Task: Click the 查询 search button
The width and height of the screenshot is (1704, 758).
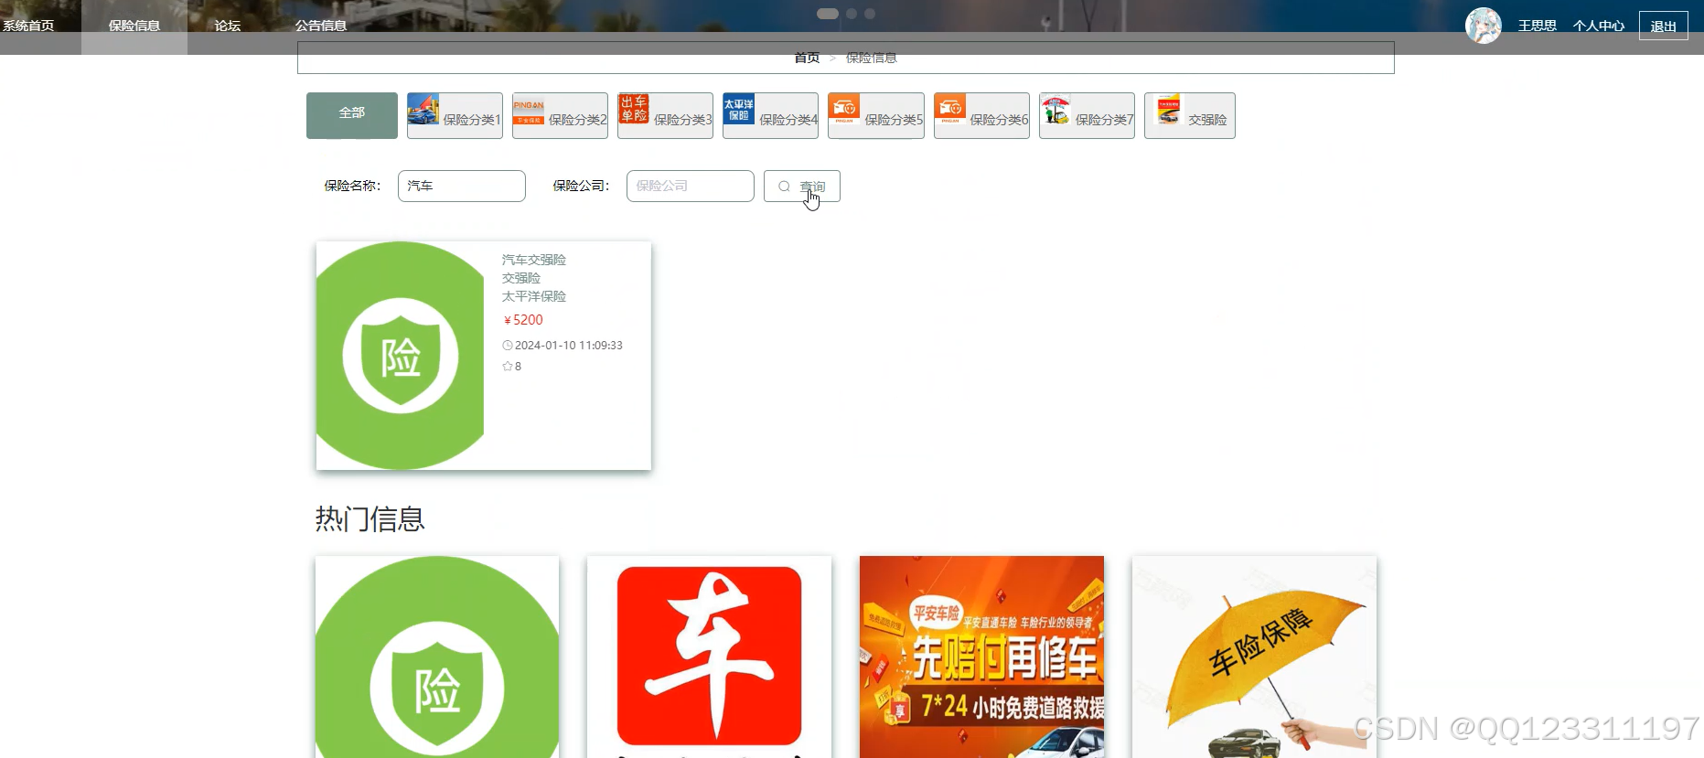Action: (802, 186)
